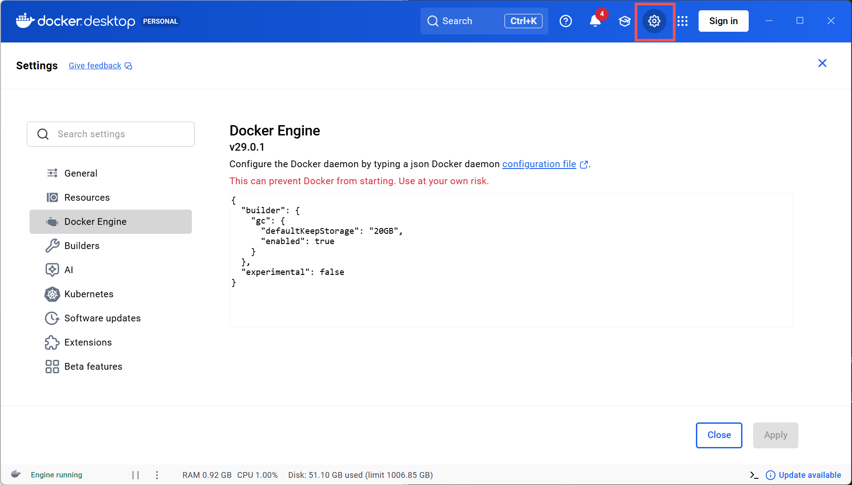Click the General sliders icon
The image size is (852, 485).
point(52,173)
